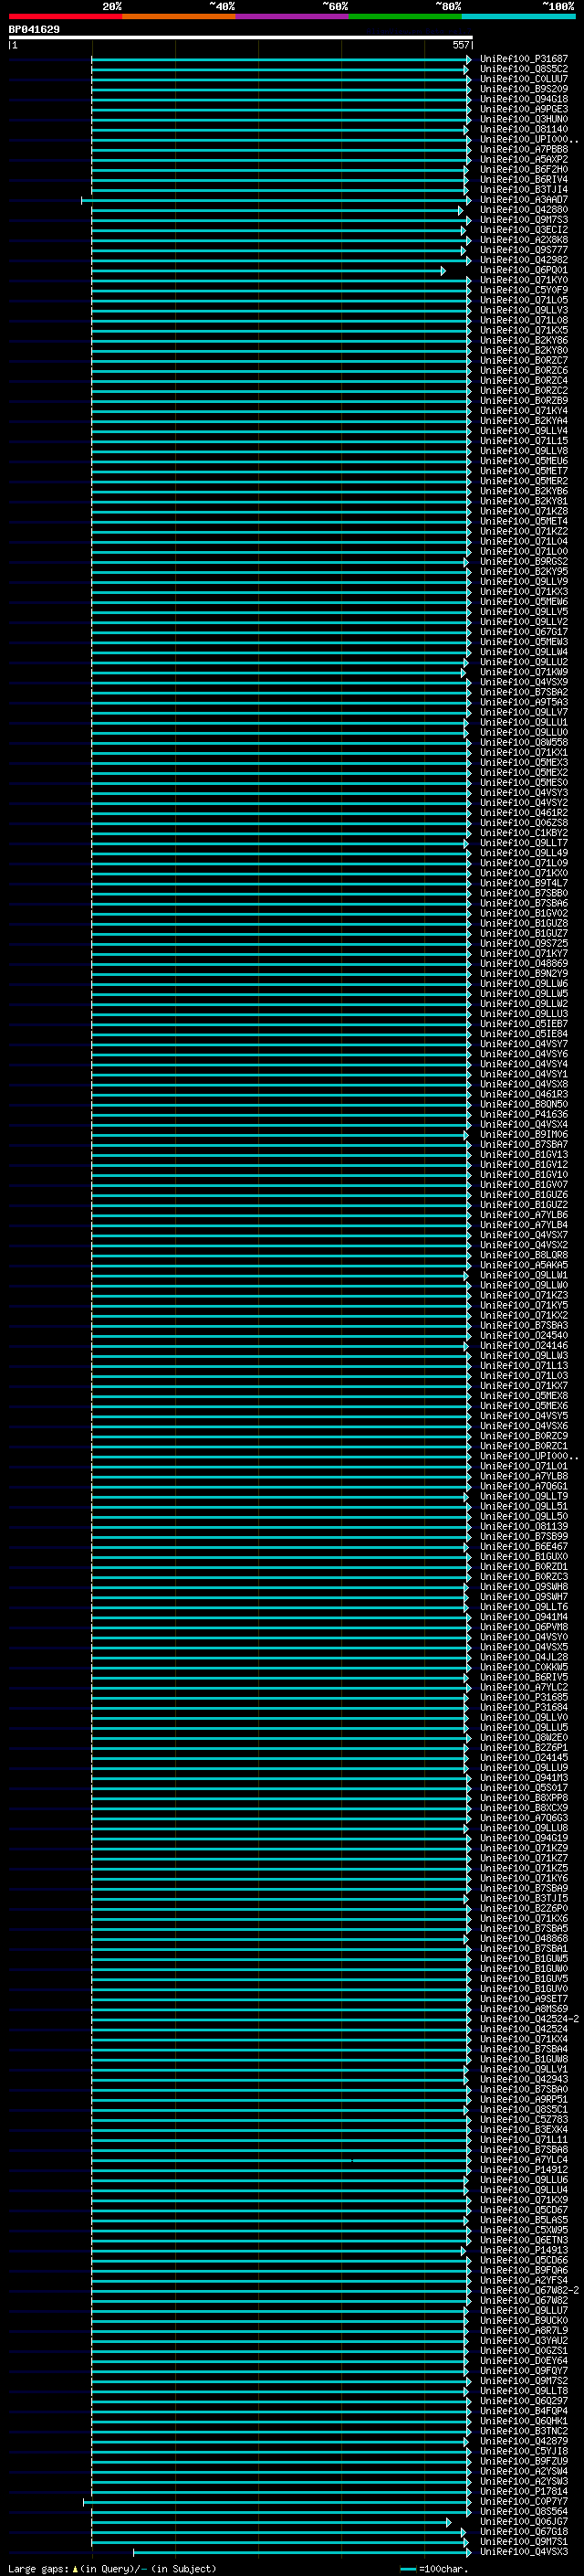584x2576 pixels.
Task: Click the orange ~40% identity legend segment
Action: (179, 16)
